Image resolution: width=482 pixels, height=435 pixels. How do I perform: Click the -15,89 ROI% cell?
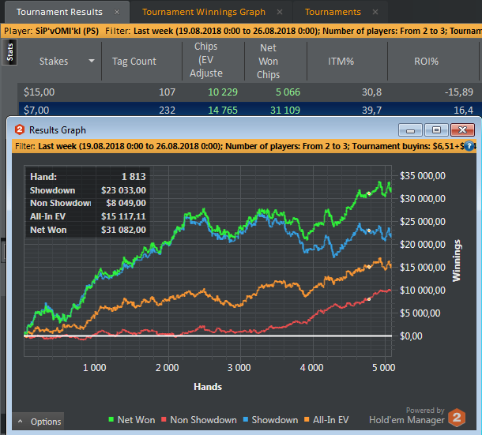(x=458, y=92)
